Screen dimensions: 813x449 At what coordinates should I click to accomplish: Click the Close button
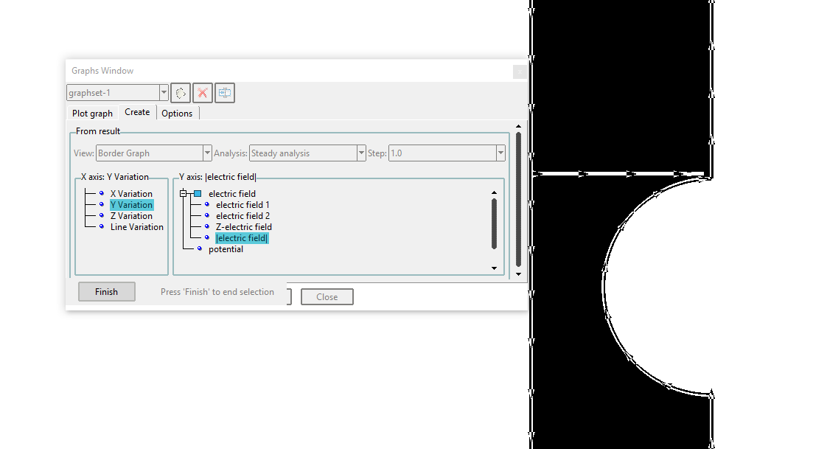click(x=327, y=297)
